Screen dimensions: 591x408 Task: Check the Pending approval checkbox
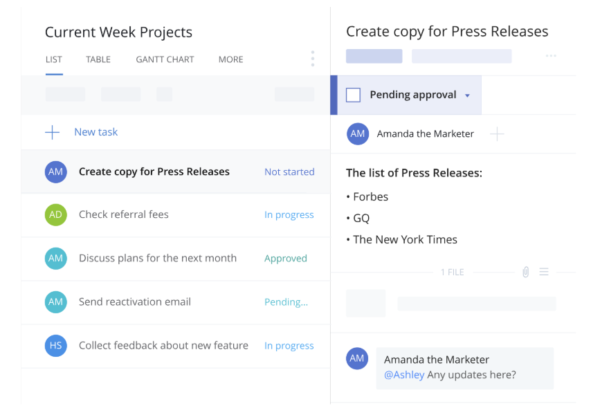point(353,95)
